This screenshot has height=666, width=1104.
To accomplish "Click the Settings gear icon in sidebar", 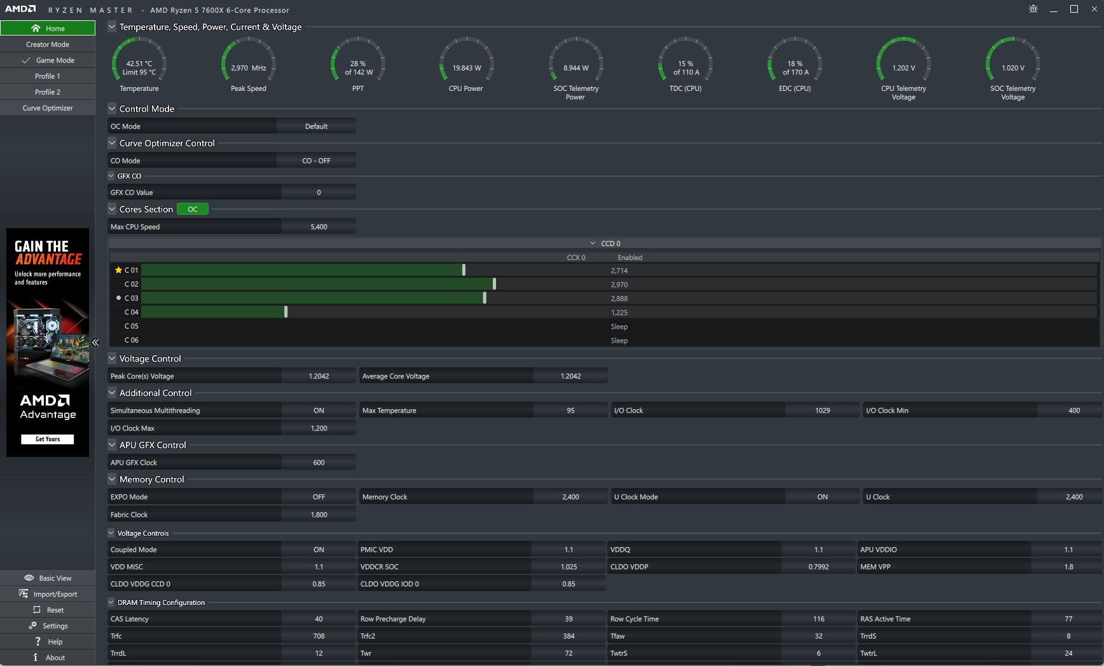I will point(33,625).
